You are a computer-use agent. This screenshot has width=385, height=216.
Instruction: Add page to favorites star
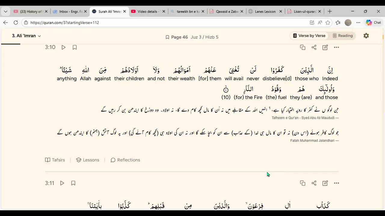[x=328, y=22]
